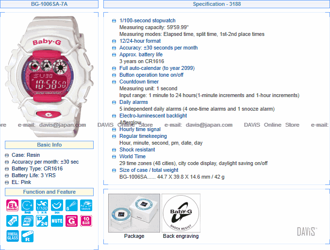Open the Back engraving thumbnail
This screenshot has height=250, width=330.
click(181, 213)
